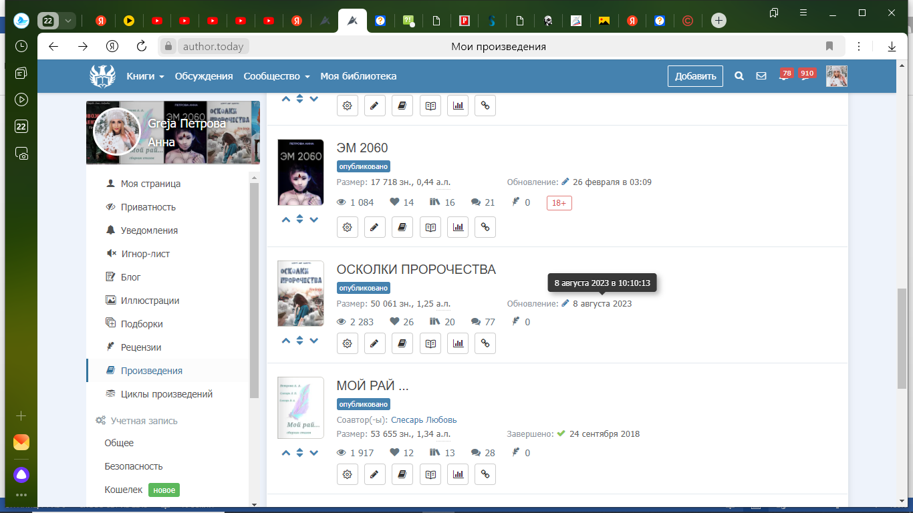Image resolution: width=913 pixels, height=513 pixels.
Task: Click the author.today logo
Action: [x=102, y=75]
